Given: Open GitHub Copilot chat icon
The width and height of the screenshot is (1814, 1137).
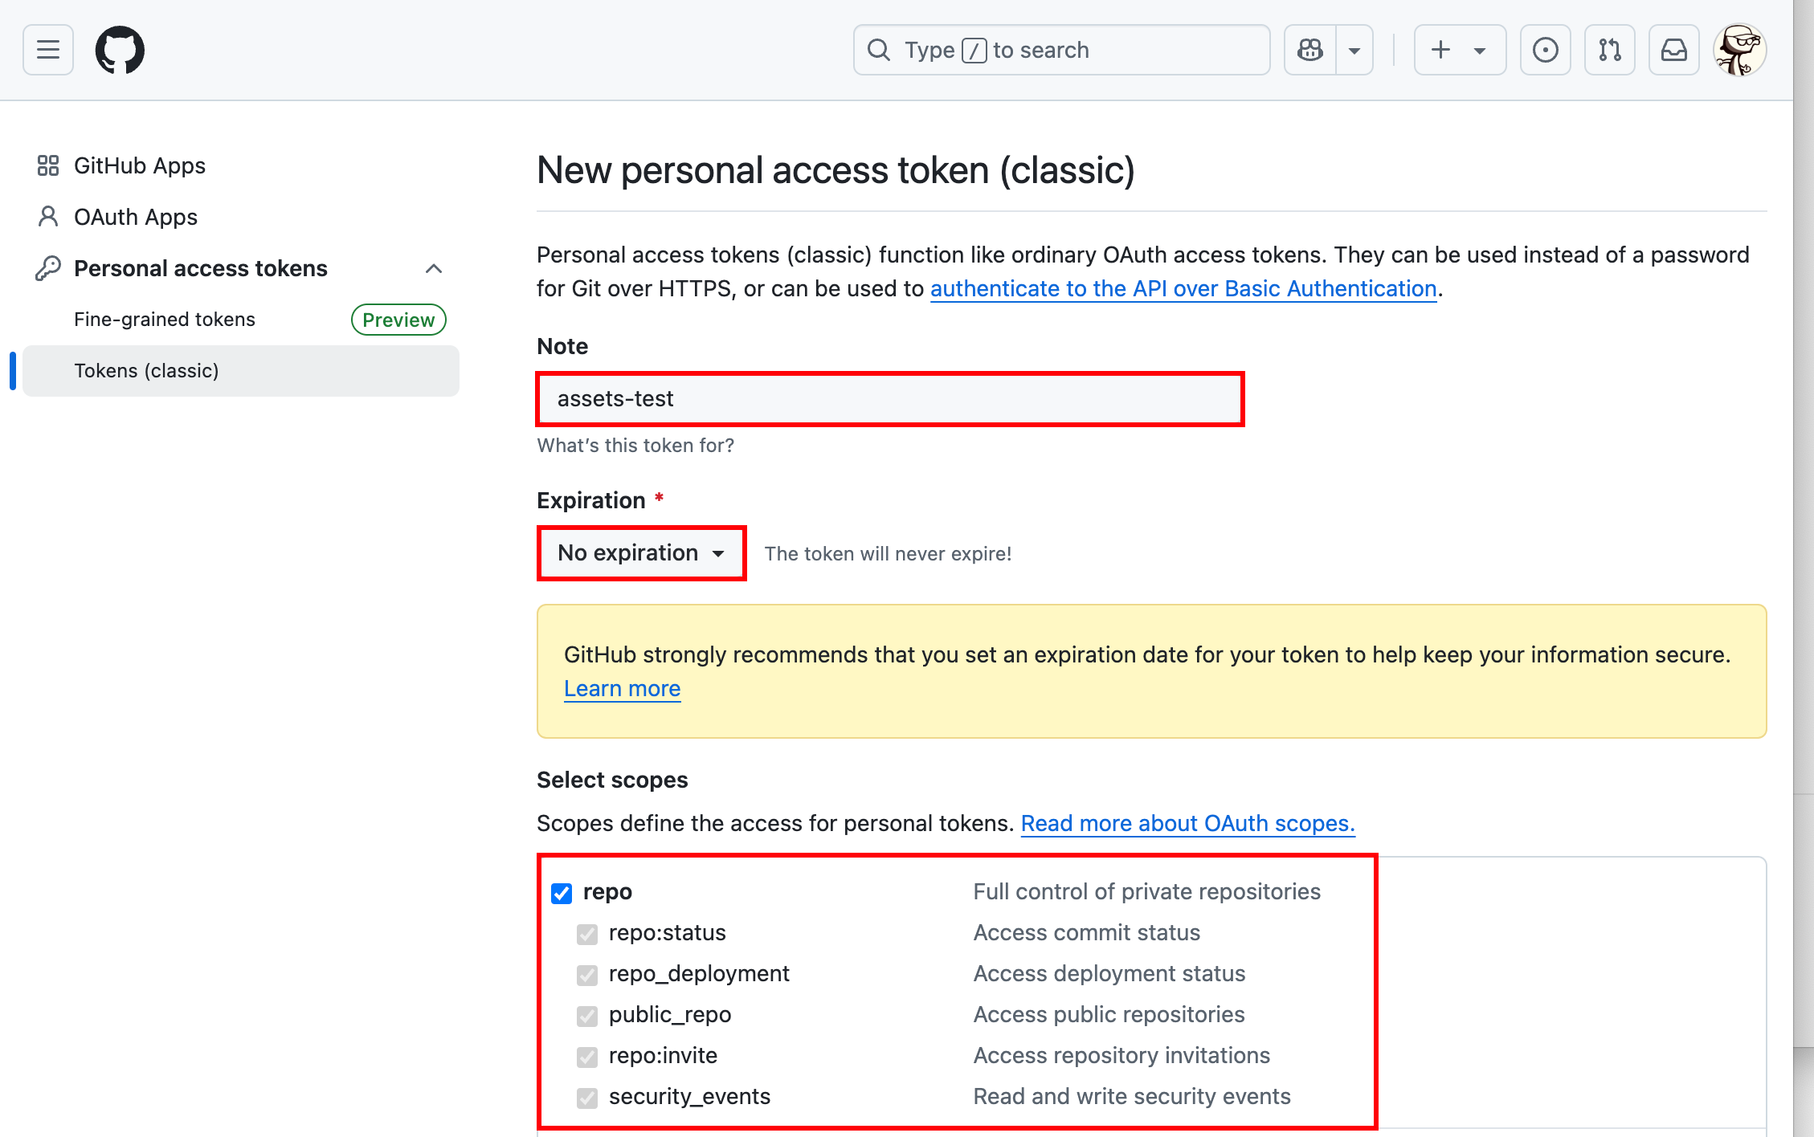Looking at the screenshot, I should [x=1310, y=50].
